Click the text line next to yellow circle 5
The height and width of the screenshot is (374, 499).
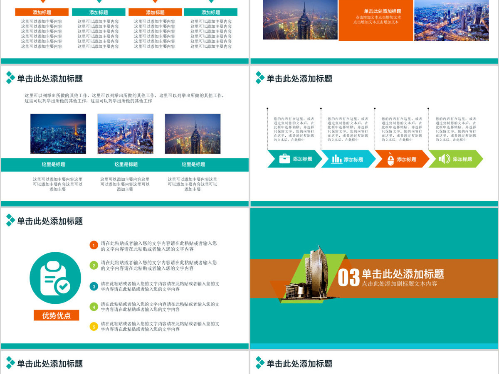(160, 326)
